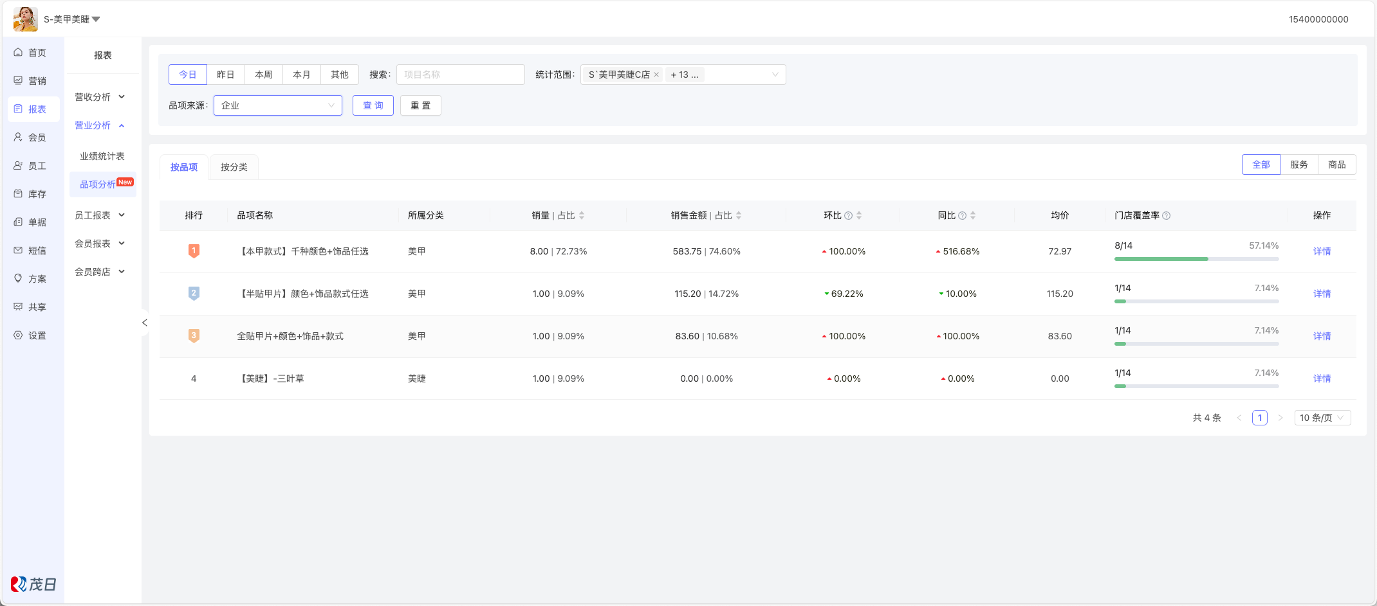Collapse the sidebar with the arrow handle
1377x606 pixels.
[x=145, y=323]
